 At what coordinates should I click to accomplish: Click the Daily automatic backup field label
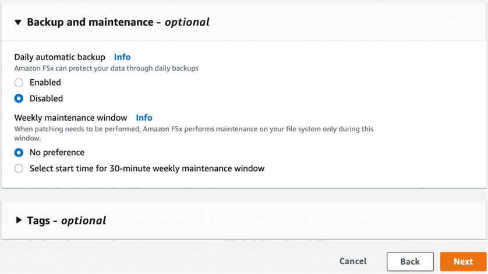point(60,57)
